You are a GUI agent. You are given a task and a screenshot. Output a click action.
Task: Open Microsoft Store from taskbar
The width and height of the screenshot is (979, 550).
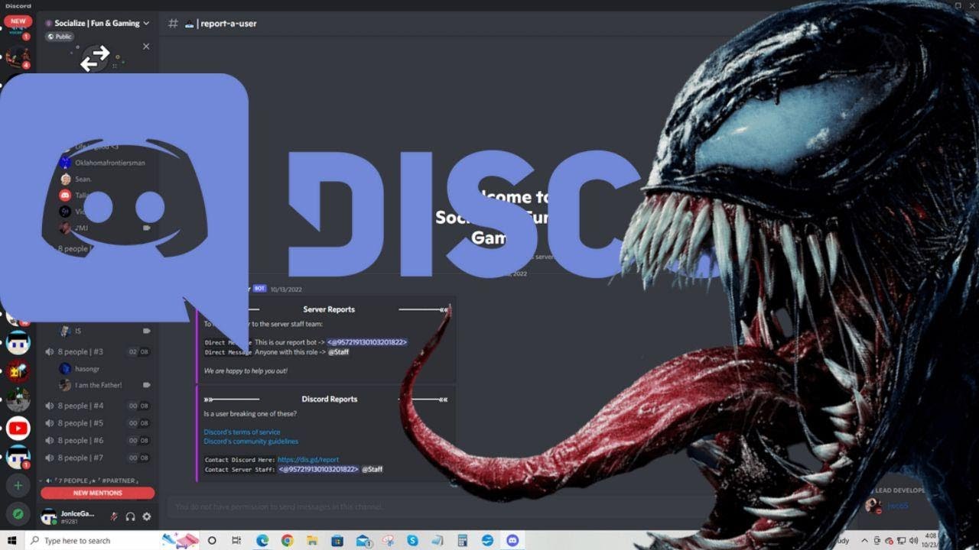pos(337,541)
